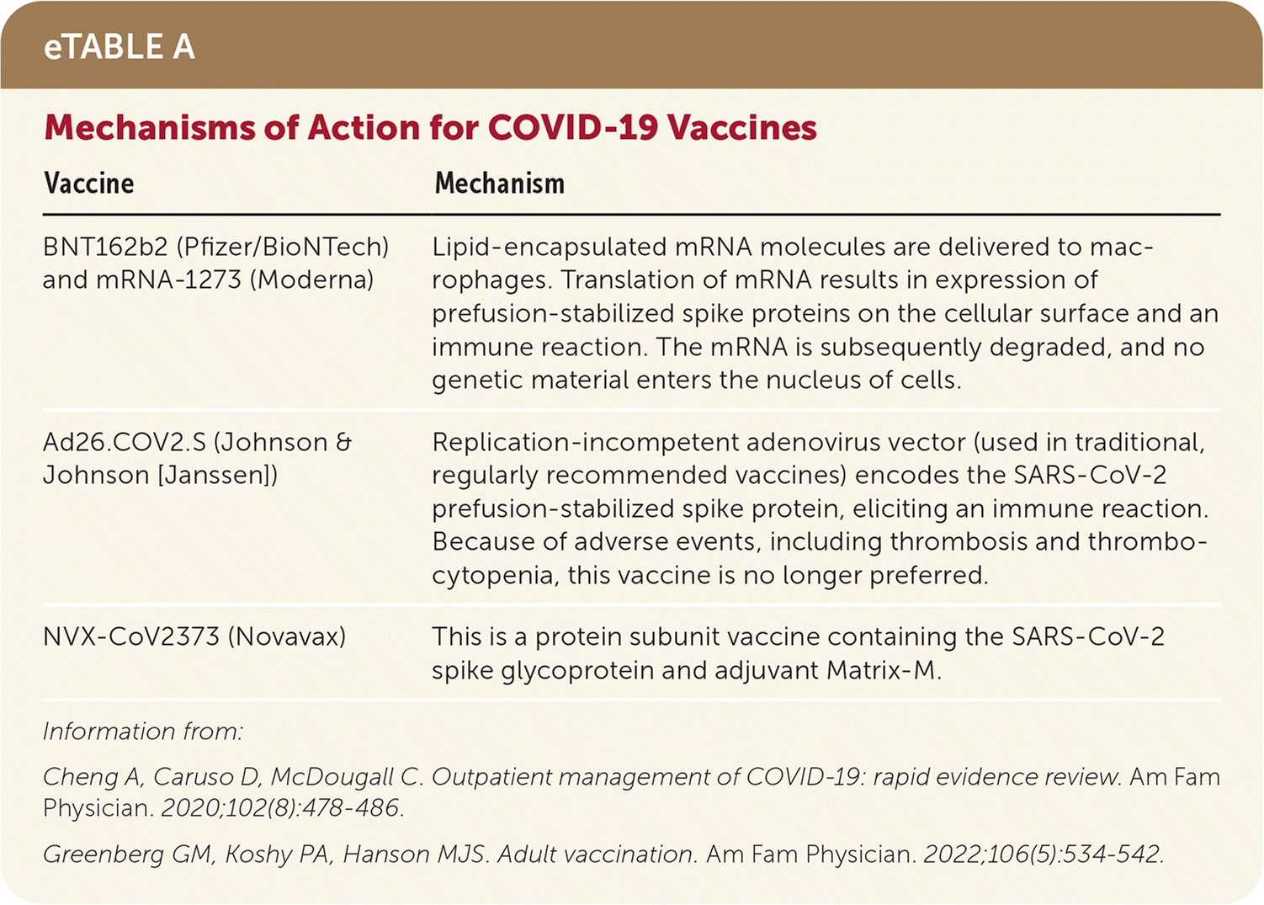1264x905 pixels.
Task: Click the eTABLE A header label
Action: tap(119, 47)
